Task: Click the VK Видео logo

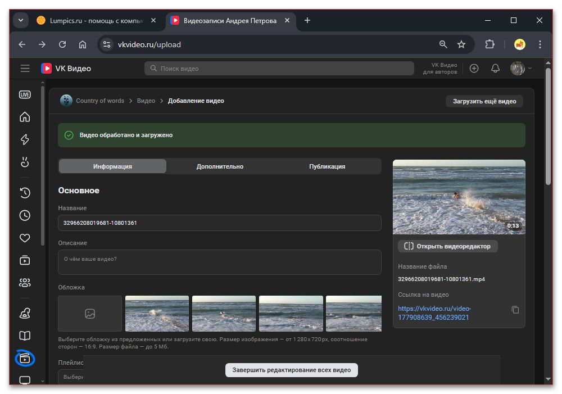Action: 66,69
